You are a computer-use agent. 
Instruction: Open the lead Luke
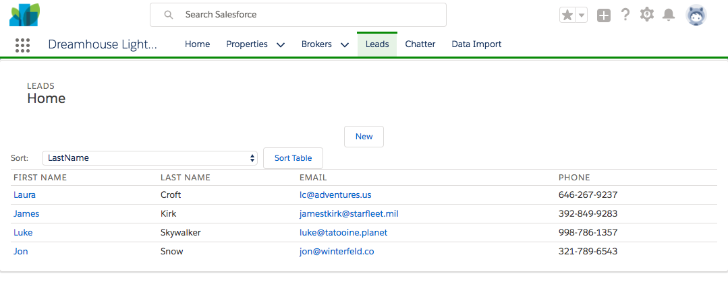coord(23,232)
